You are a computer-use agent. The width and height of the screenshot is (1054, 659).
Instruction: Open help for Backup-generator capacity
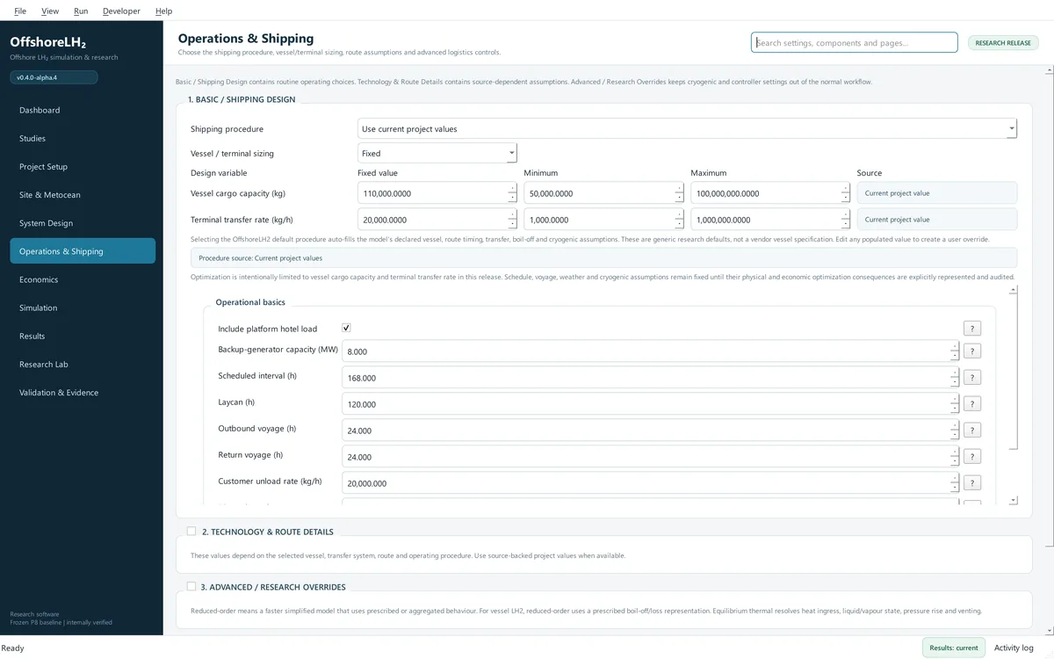pos(971,351)
